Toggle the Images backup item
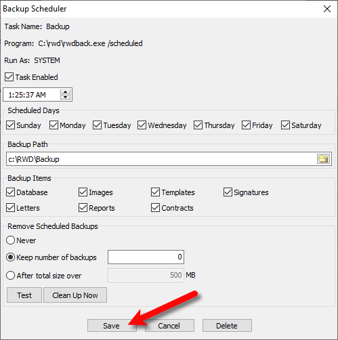The height and width of the screenshot is (340, 338). click(x=83, y=192)
